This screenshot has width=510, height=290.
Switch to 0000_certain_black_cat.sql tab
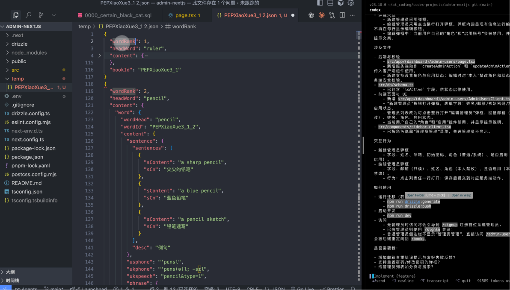point(118,15)
